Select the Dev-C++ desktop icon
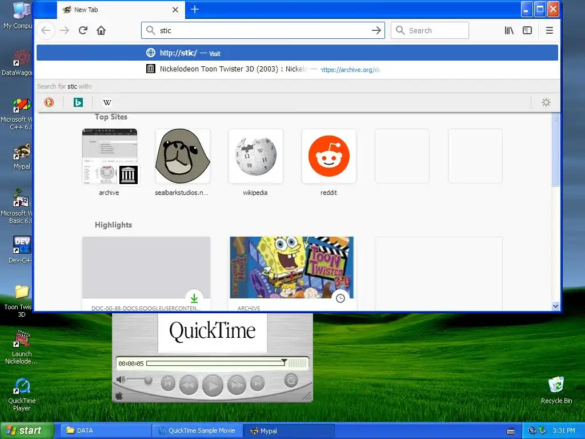This screenshot has width=585, height=439. click(21, 249)
